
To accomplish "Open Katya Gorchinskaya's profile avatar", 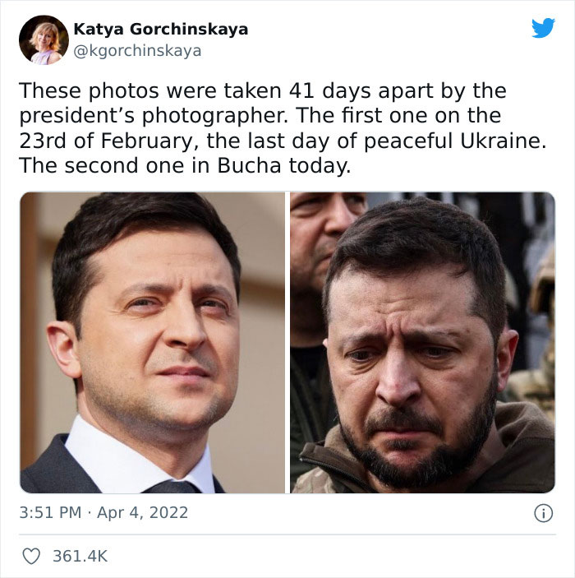I will [x=44, y=39].
